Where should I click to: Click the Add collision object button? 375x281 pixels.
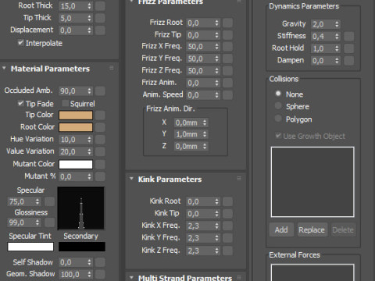tap(281, 229)
